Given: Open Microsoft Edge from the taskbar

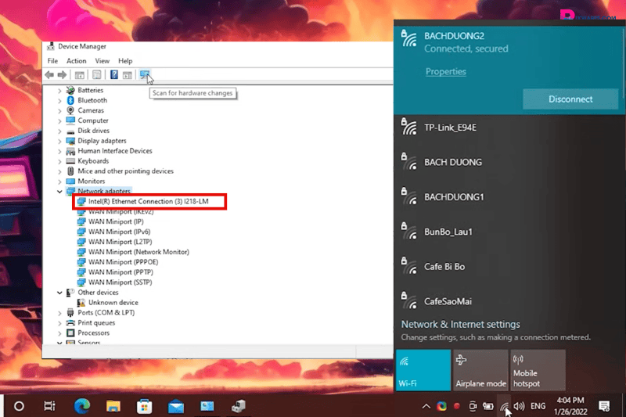Looking at the screenshot, I should point(81,406).
